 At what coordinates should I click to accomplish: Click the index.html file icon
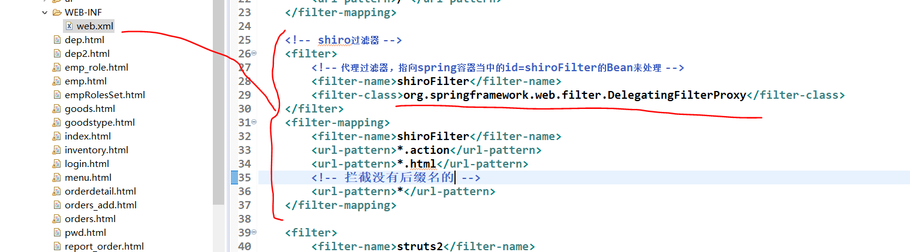click(57, 136)
